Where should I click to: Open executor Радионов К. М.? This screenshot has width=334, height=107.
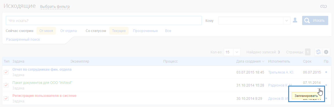[x=280, y=85]
